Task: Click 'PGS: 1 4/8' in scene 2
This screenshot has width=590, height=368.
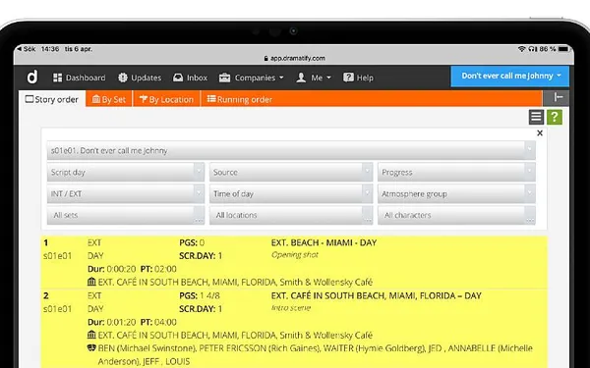Action: tap(200, 295)
